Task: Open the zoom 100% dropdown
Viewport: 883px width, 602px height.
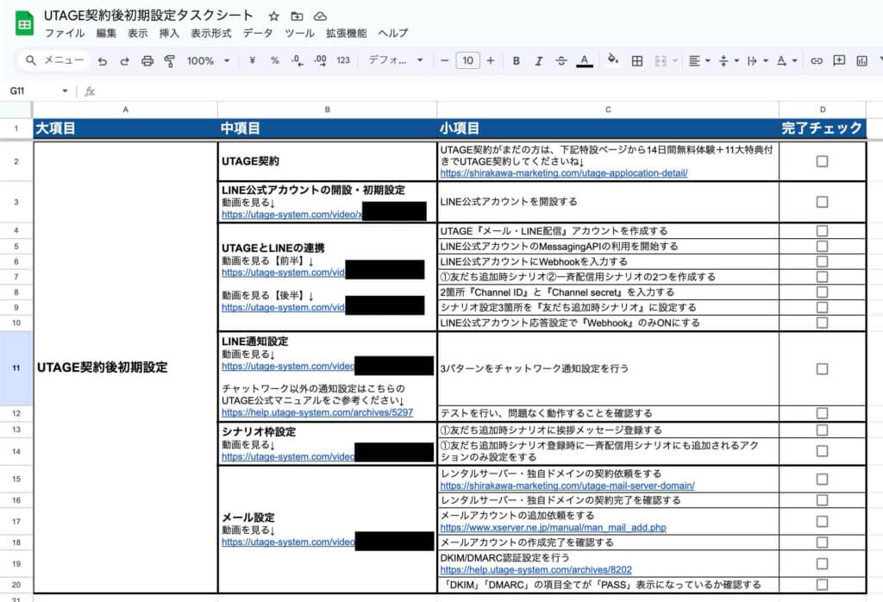Action: point(209,61)
